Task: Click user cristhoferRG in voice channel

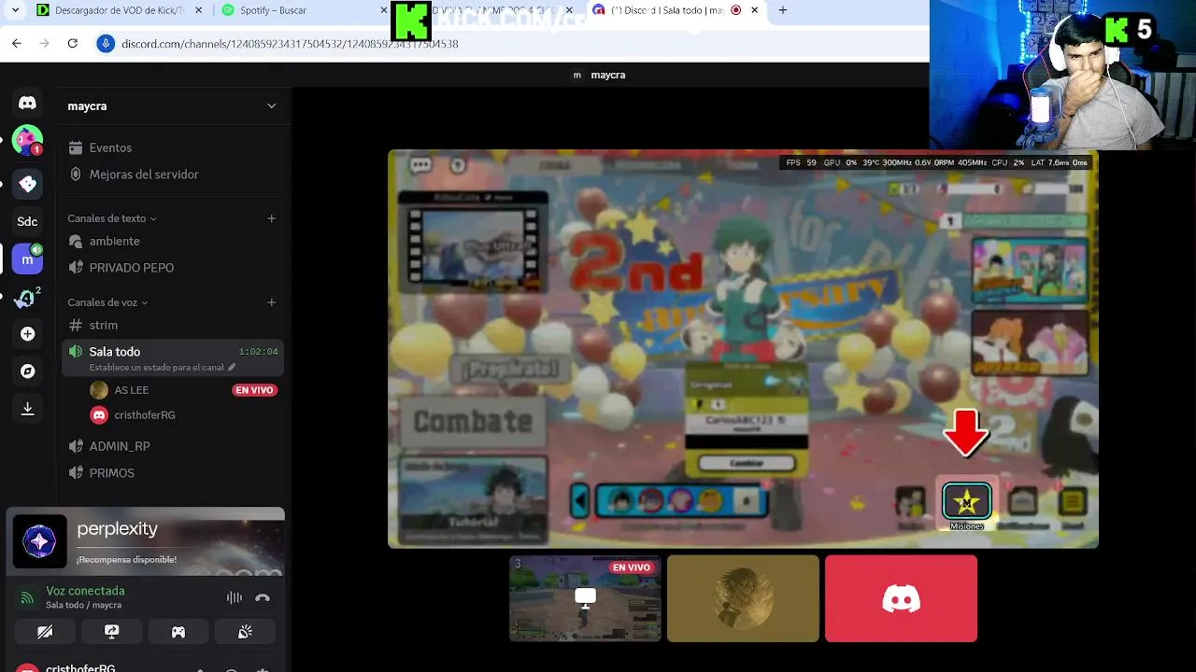Action: point(145,415)
